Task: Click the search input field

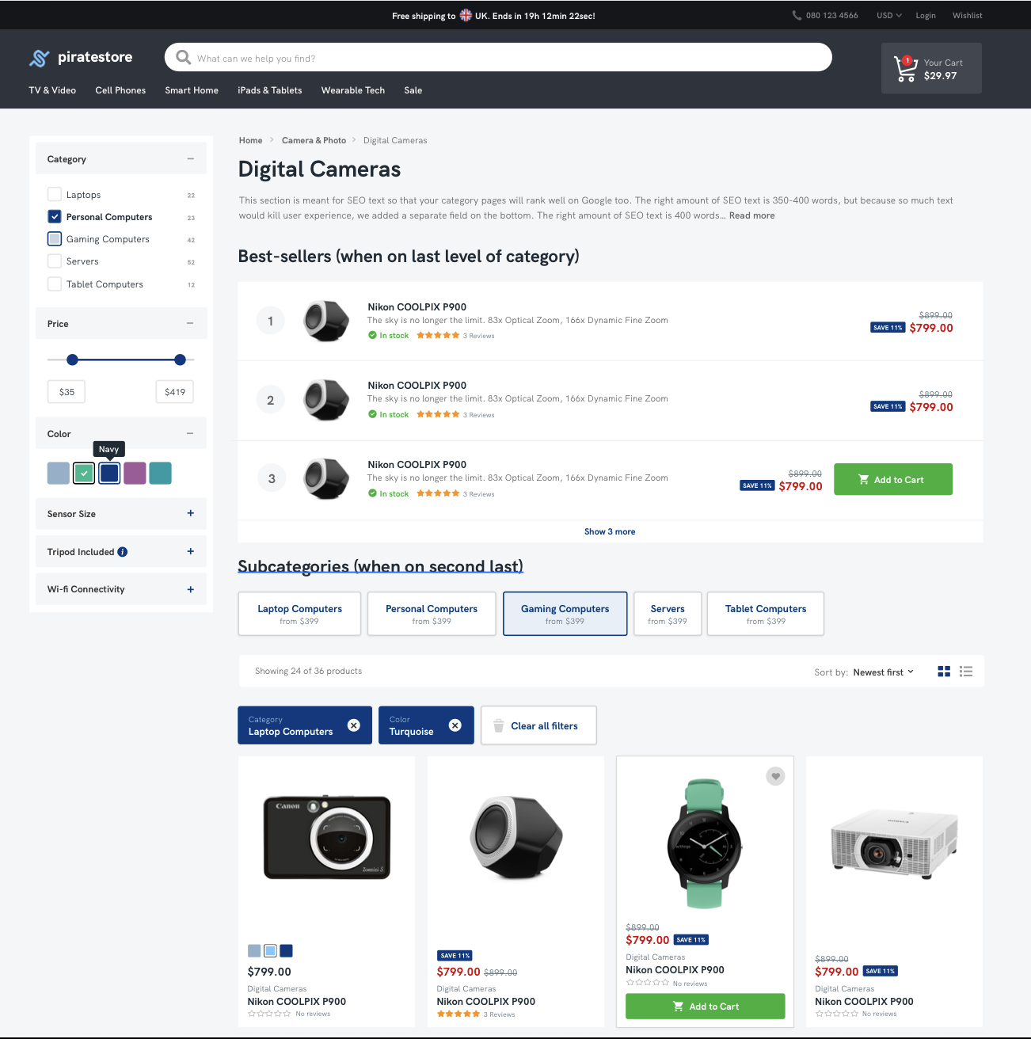Action: tap(498, 58)
